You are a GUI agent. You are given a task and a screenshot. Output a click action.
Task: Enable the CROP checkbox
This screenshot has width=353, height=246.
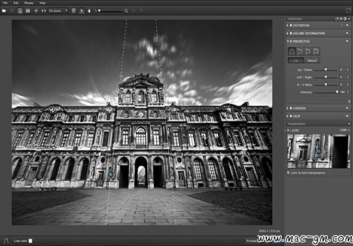tap(291, 116)
